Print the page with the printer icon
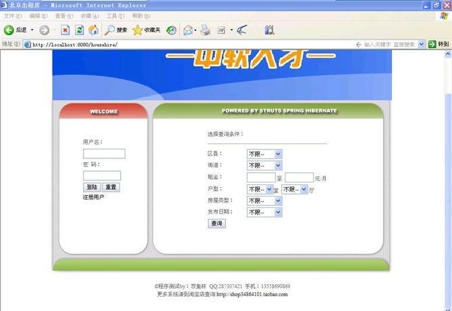452x311 pixels. 205,30
